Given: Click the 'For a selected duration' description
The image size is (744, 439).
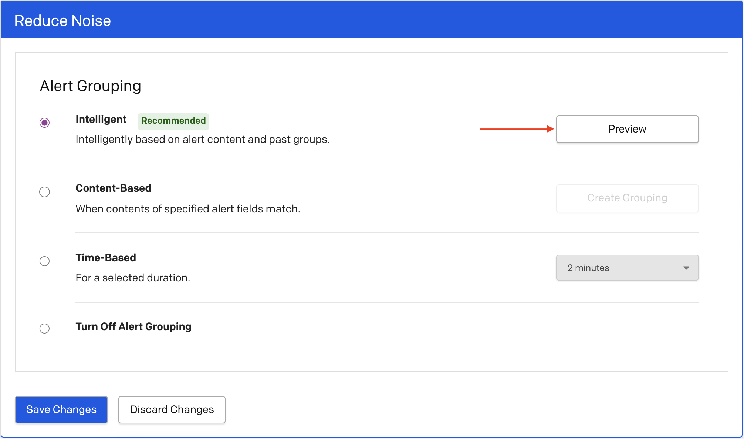Looking at the screenshot, I should (x=133, y=278).
